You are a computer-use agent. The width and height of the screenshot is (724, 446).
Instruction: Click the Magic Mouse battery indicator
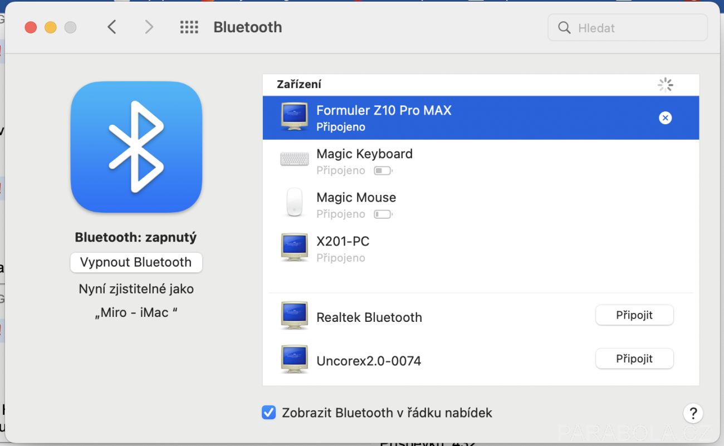(x=383, y=214)
